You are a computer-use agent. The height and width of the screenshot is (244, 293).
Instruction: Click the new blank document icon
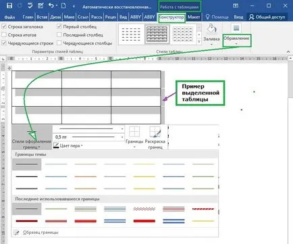click(63, 5)
